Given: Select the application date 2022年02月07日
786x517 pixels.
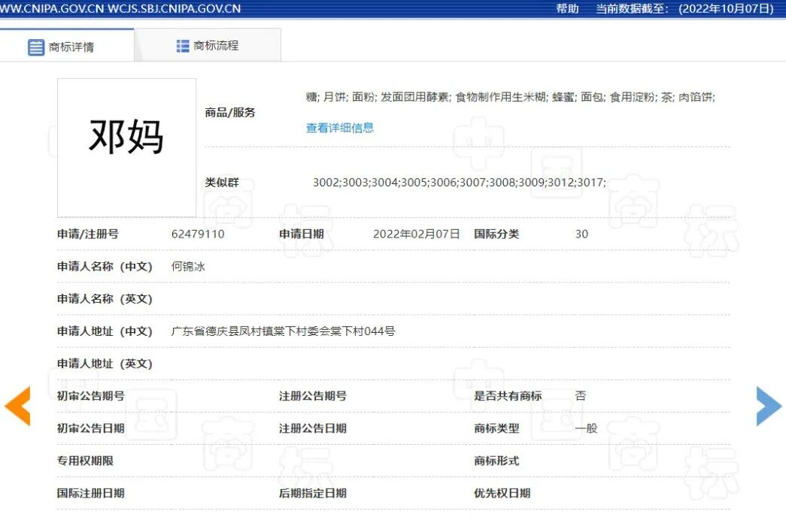Looking at the screenshot, I should point(416,234).
